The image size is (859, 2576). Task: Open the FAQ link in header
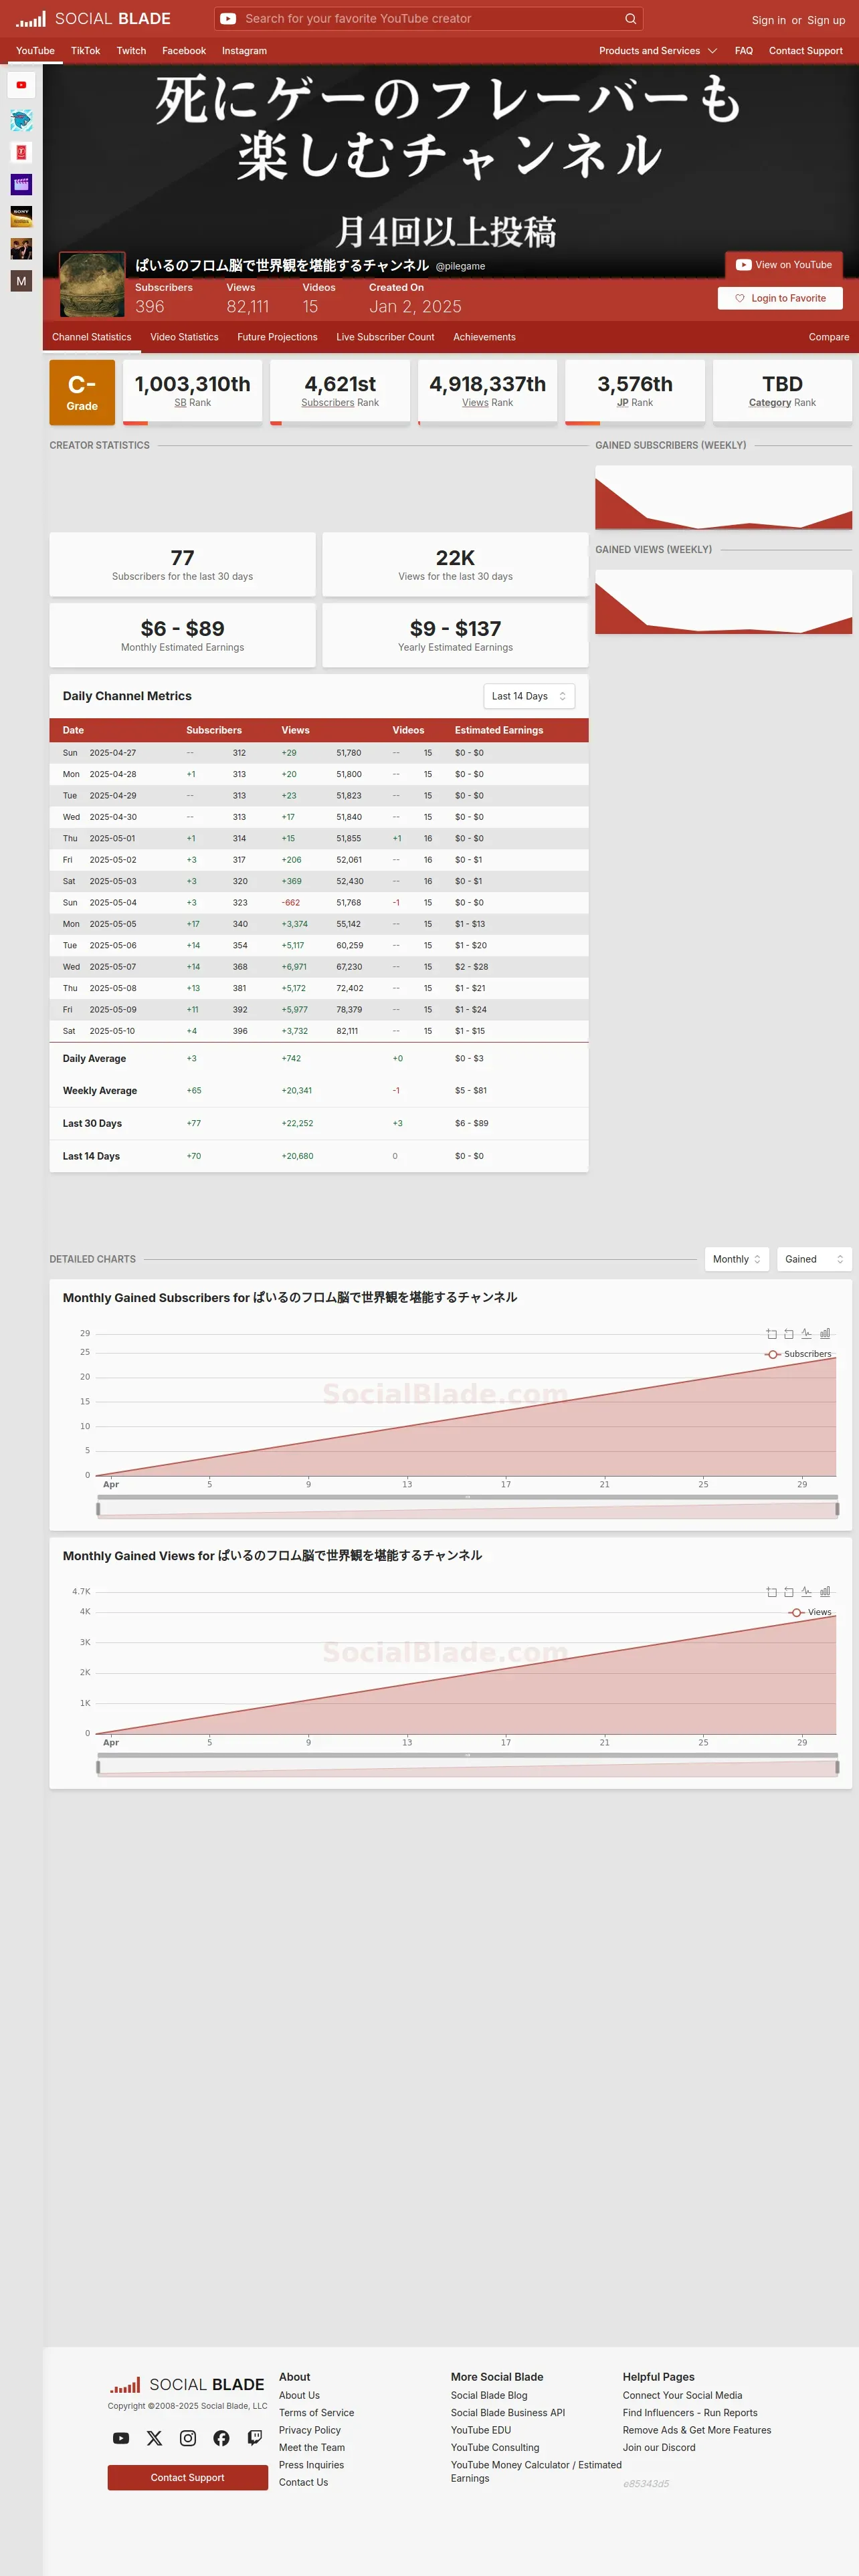[x=744, y=50]
